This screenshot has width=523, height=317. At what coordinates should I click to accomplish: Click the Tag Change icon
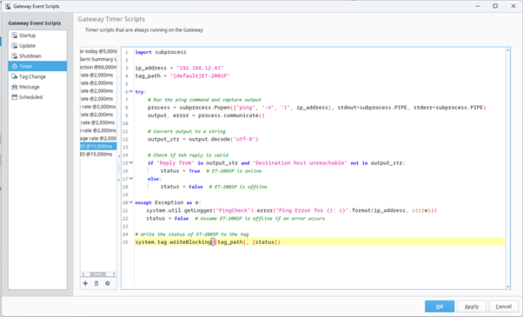[15, 76]
